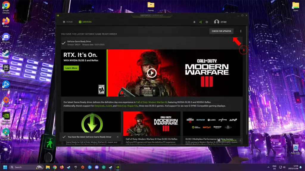The height and width of the screenshot is (171, 305).
Task: Open Call of Duty: Modern Warfare III link
Action: coord(151,102)
